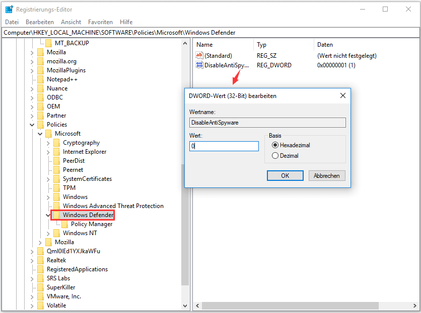Click the Windows NT folder icon
The image size is (421, 313).
56,233
